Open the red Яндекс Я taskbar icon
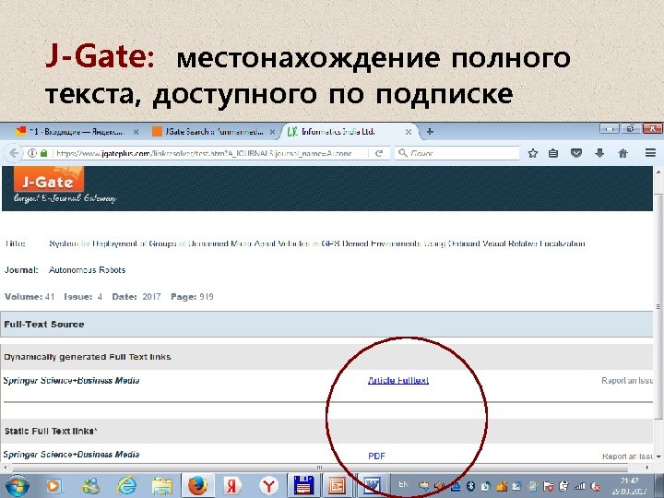This screenshot has height=498, width=664. click(232, 486)
